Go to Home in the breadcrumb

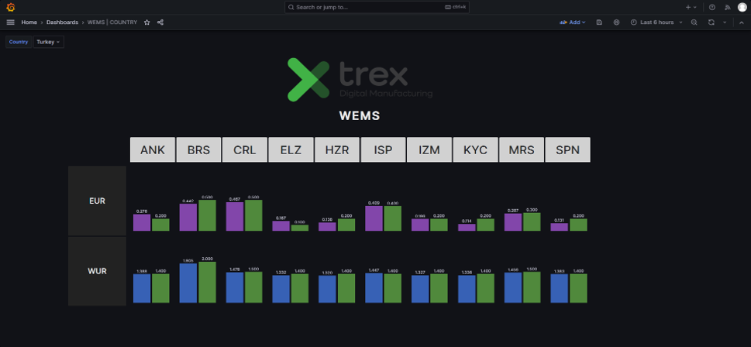tap(29, 22)
